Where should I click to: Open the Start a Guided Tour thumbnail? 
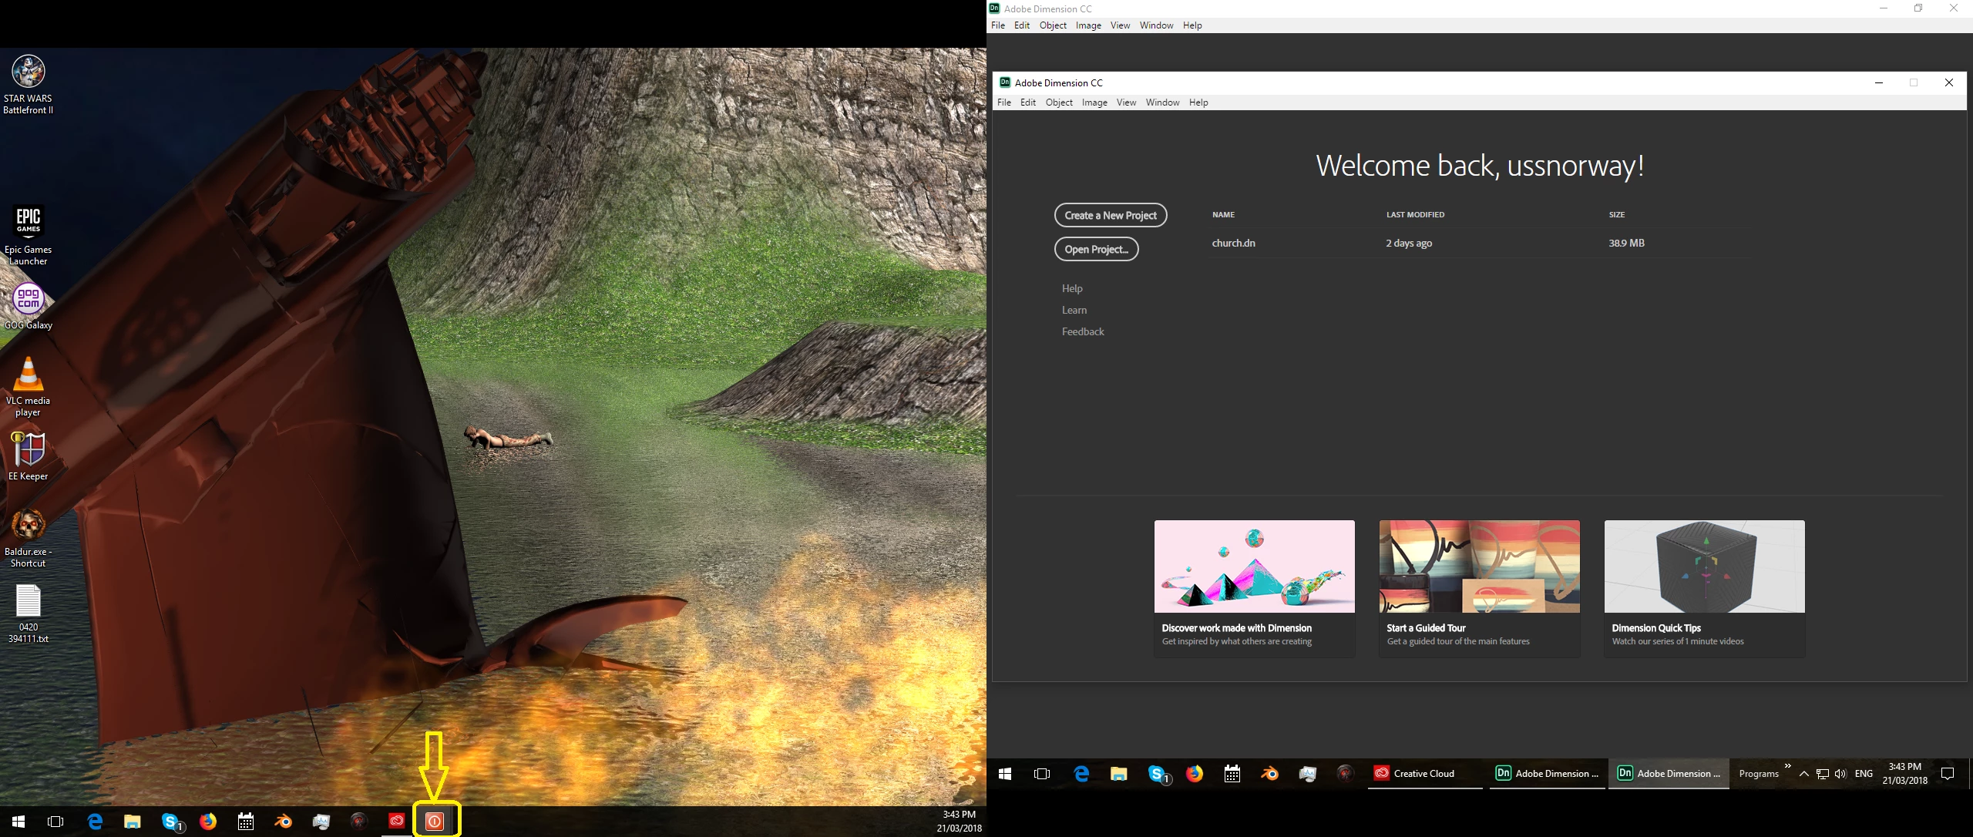point(1479,567)
